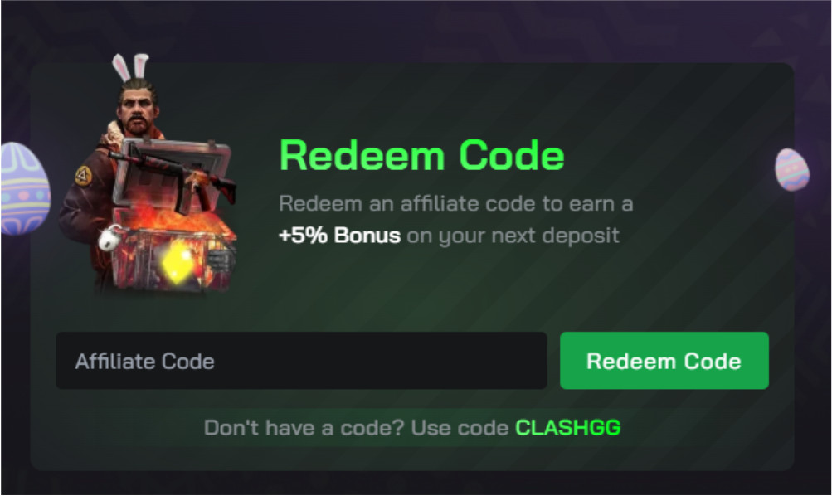Click the small pink Easter egg on right
Image resolution: width=832 pixels, height=496 pixels.
[791, 170]
